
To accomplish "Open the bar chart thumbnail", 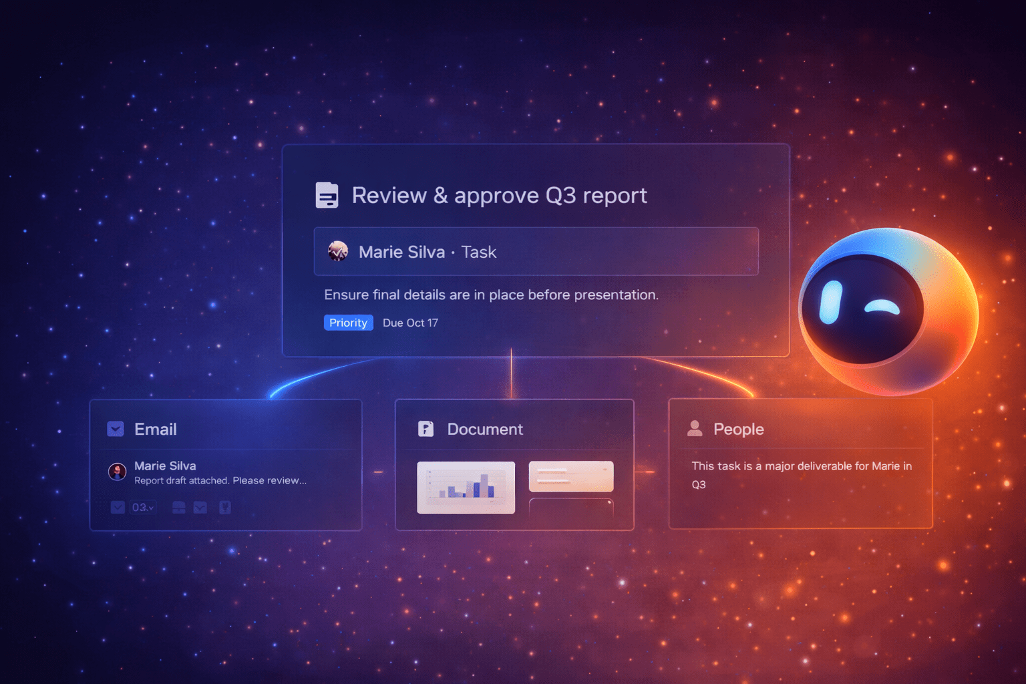I will coord(466,488).
